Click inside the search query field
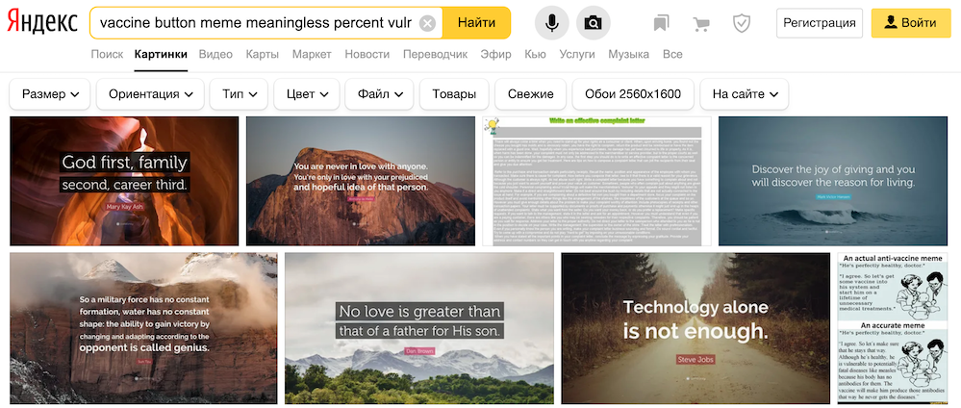The image size is (961, 408). (x=256, y=23)
